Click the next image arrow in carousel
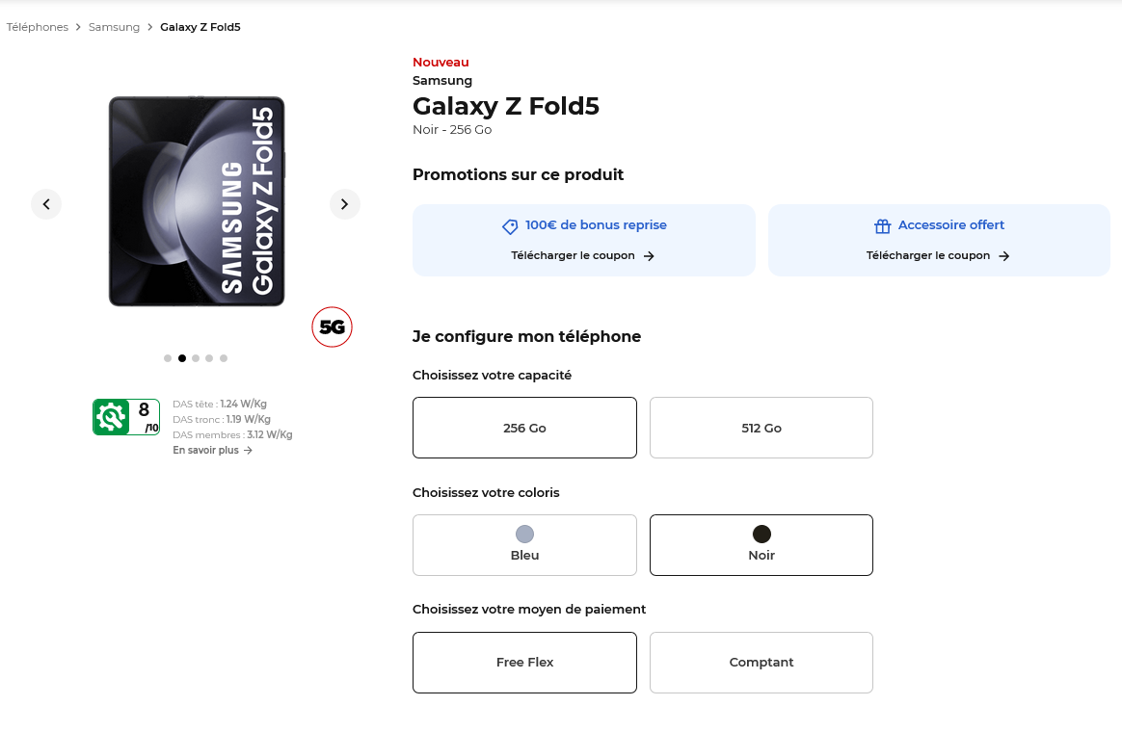 coord(344,204)
